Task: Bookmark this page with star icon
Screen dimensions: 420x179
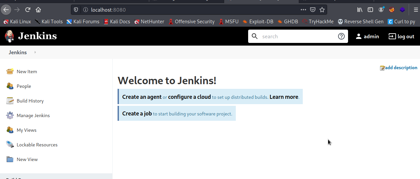Action: [322, 10]
